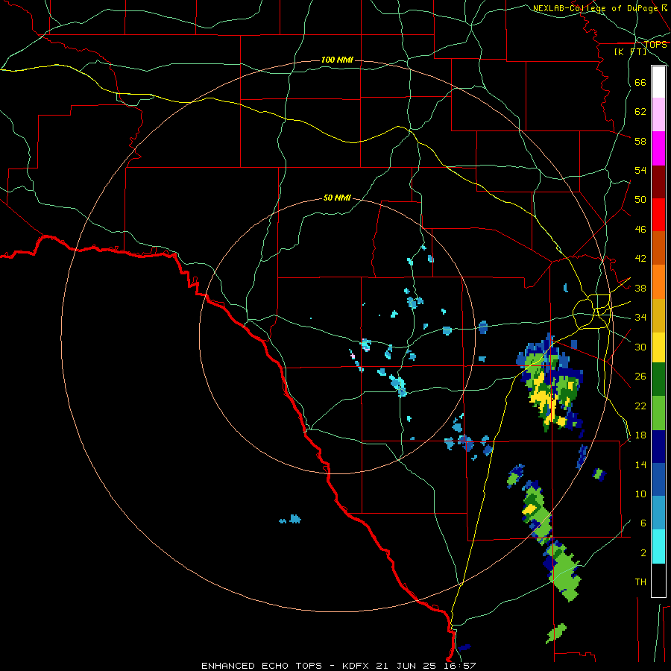The height and width of the screenshot is (671, 671).
Task: Click legend value "58"
Action: click(640, 141)
